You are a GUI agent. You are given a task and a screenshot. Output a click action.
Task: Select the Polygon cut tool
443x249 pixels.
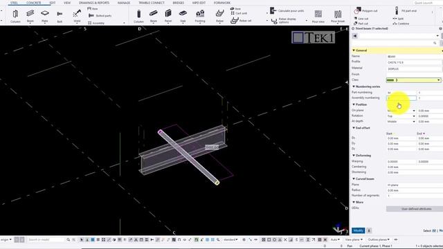click(366, 11)
